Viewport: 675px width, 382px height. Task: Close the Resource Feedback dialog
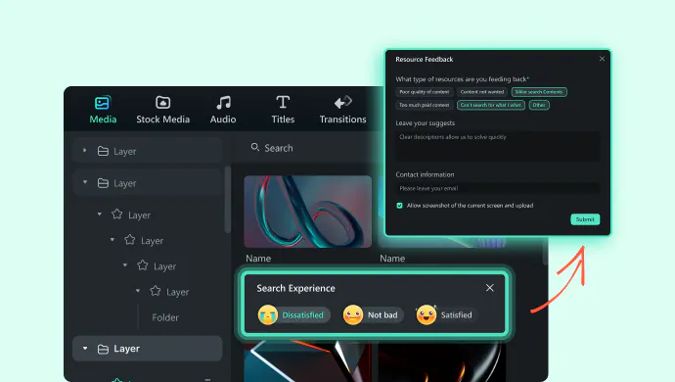tap(602, 59)
